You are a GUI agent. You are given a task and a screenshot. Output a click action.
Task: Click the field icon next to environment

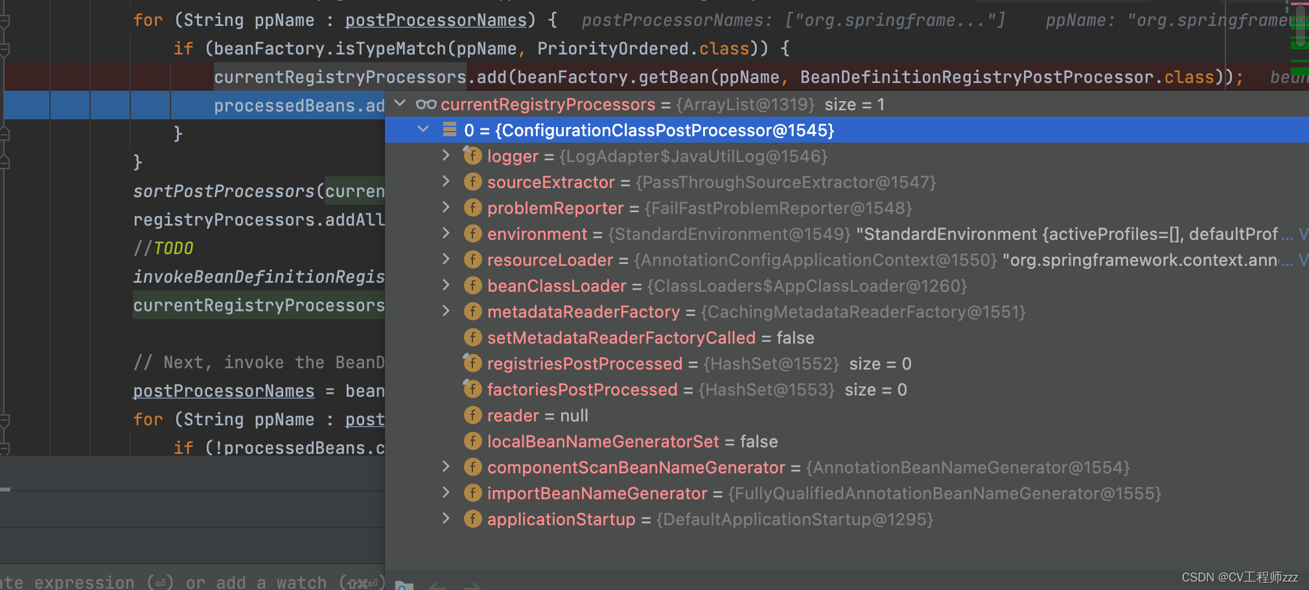coord(472,233)
